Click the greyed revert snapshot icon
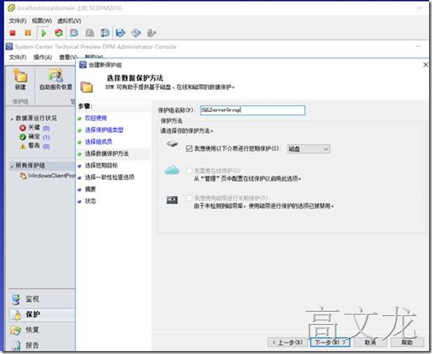This screenshot has height=354, width=432. (x=89, y=33)
